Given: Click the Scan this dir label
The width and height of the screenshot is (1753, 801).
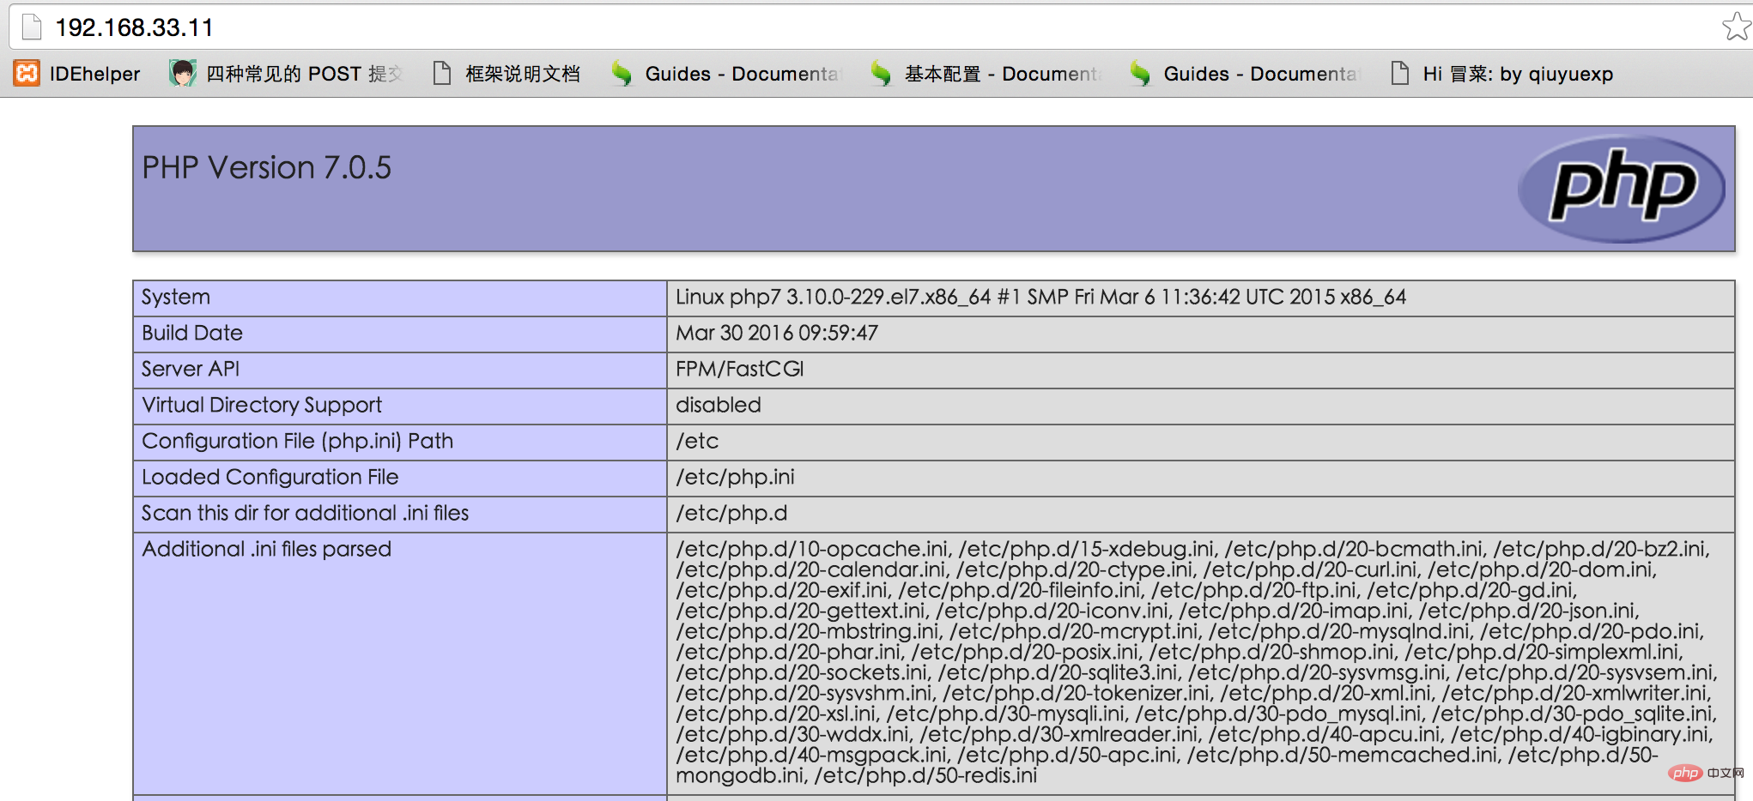Looking at the screenshot, I should (305, 514).
